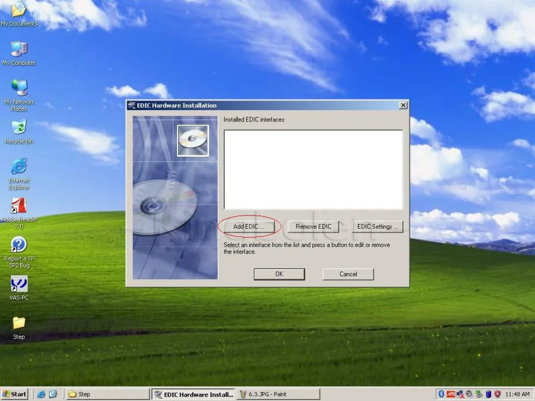Click the 11:48 AM clock
Image resolution: width=535 pixels, height=401 pixels.
pyautogui.click(x=517, y=394)
